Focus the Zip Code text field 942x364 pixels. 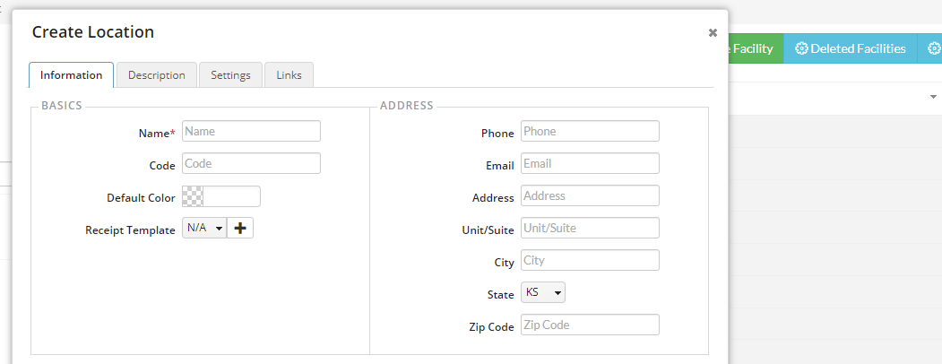(x=590, y=325)
